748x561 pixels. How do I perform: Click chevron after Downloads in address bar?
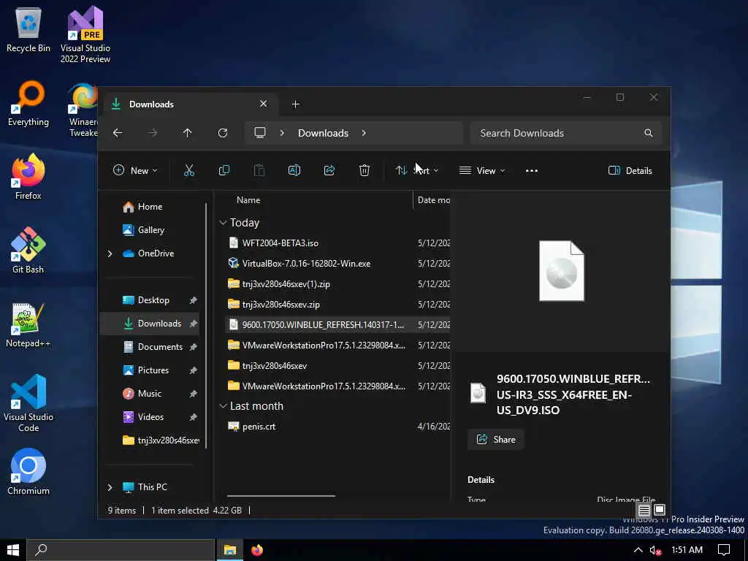364,133
